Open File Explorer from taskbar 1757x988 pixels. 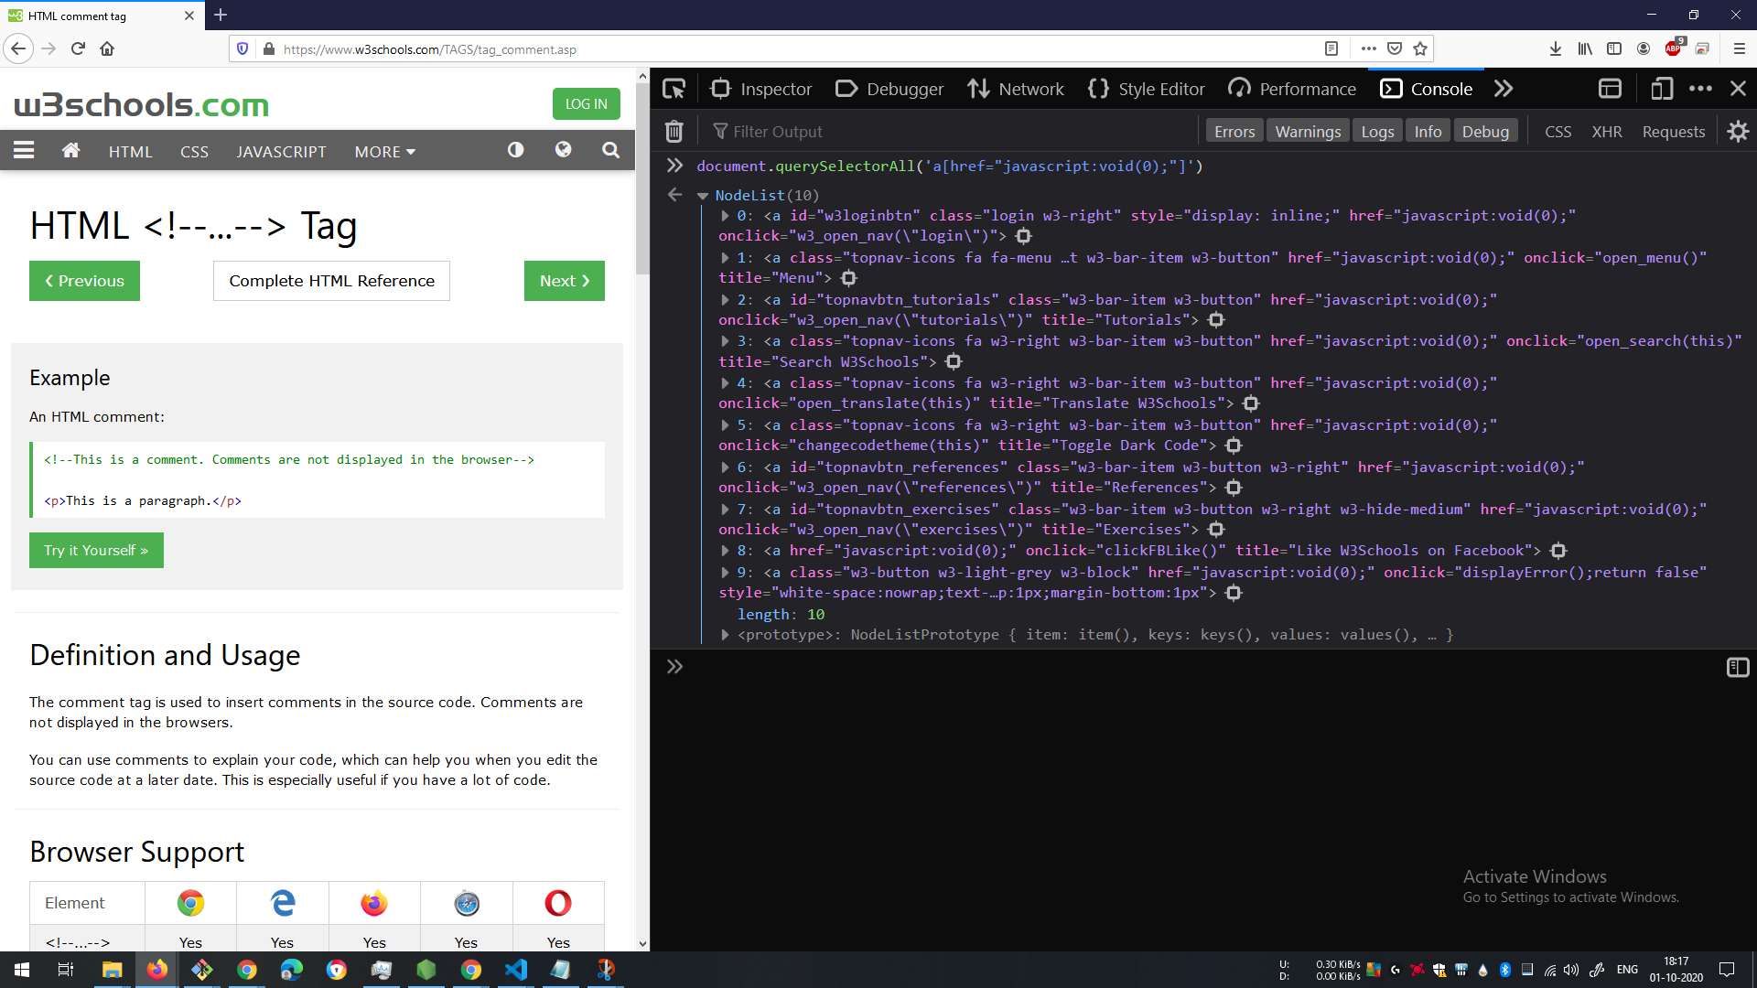[x=112, y=970]
